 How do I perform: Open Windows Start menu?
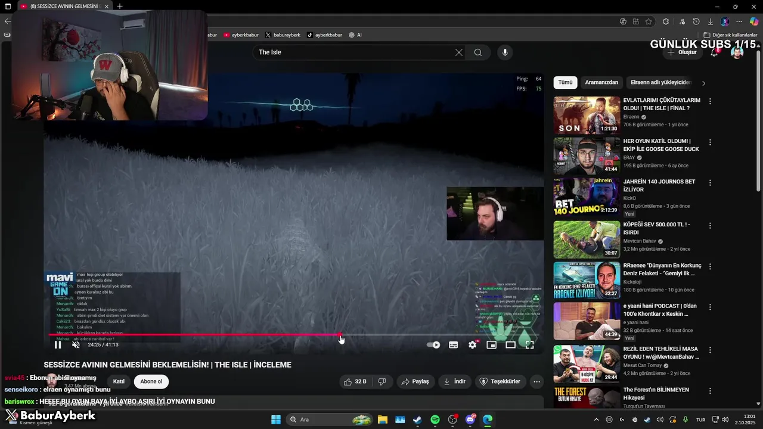[276, 419]
